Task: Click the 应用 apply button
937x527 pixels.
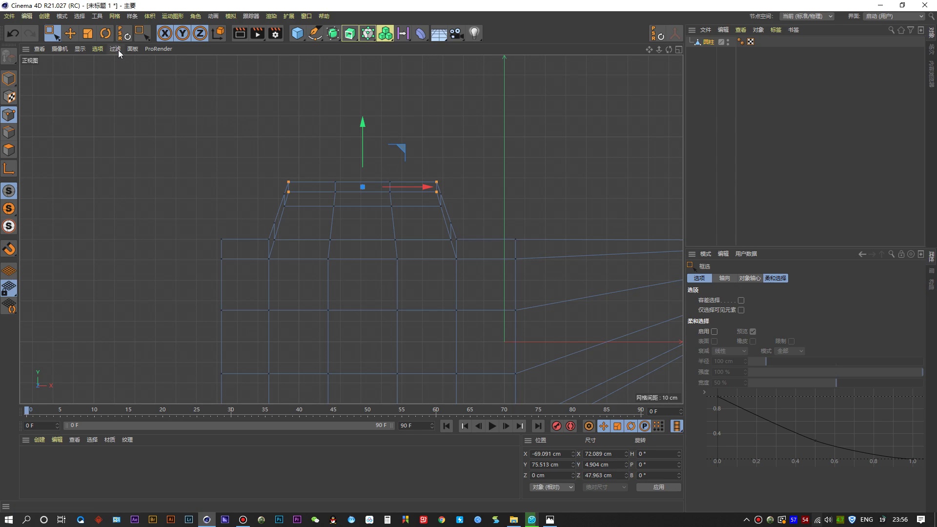Action: click(x=658, y=487)
